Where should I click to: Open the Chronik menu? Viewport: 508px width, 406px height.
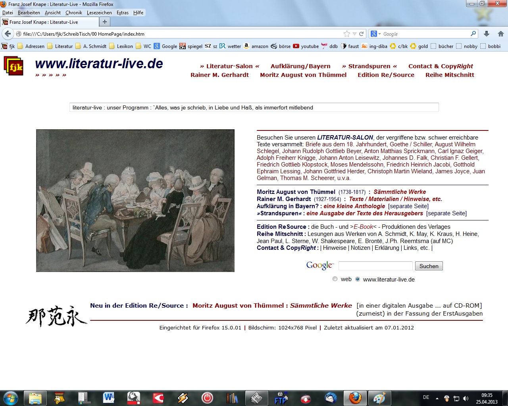point(74,13)
